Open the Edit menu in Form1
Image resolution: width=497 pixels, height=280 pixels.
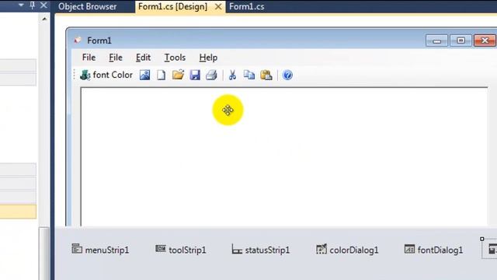(x=143, y=58)
